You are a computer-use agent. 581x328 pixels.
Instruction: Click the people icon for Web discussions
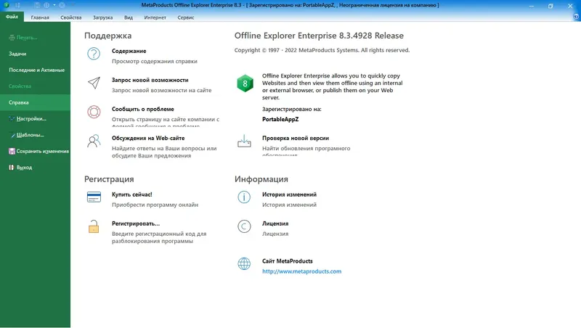94,141
